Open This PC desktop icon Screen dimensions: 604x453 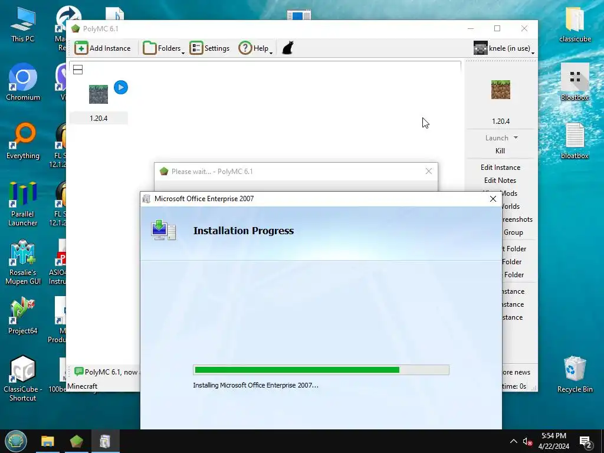pos(23,24)
